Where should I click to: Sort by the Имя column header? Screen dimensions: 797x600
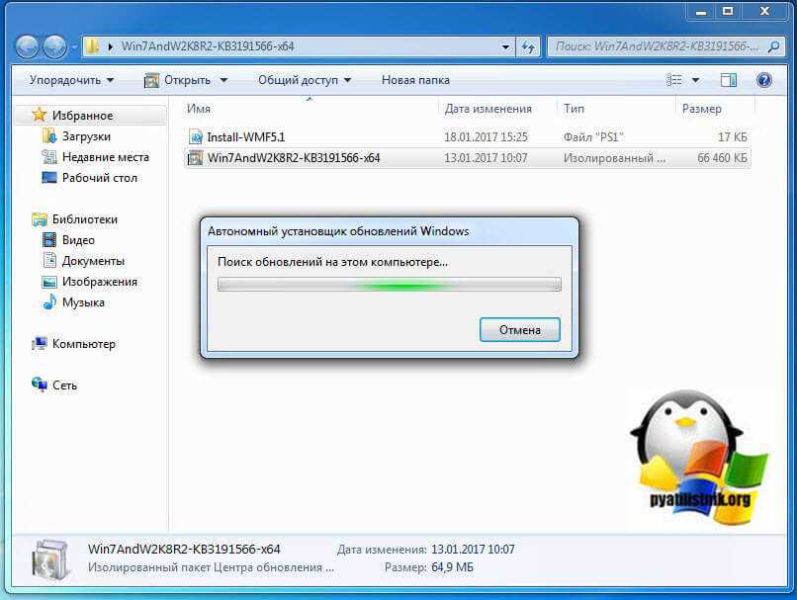(x=310, y=109)
